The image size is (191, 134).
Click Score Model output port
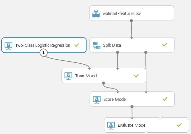[132, 107]
